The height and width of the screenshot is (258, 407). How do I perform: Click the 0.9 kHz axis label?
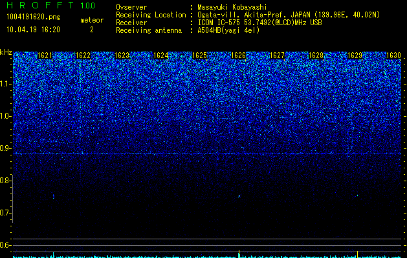[x=5, y=148]
